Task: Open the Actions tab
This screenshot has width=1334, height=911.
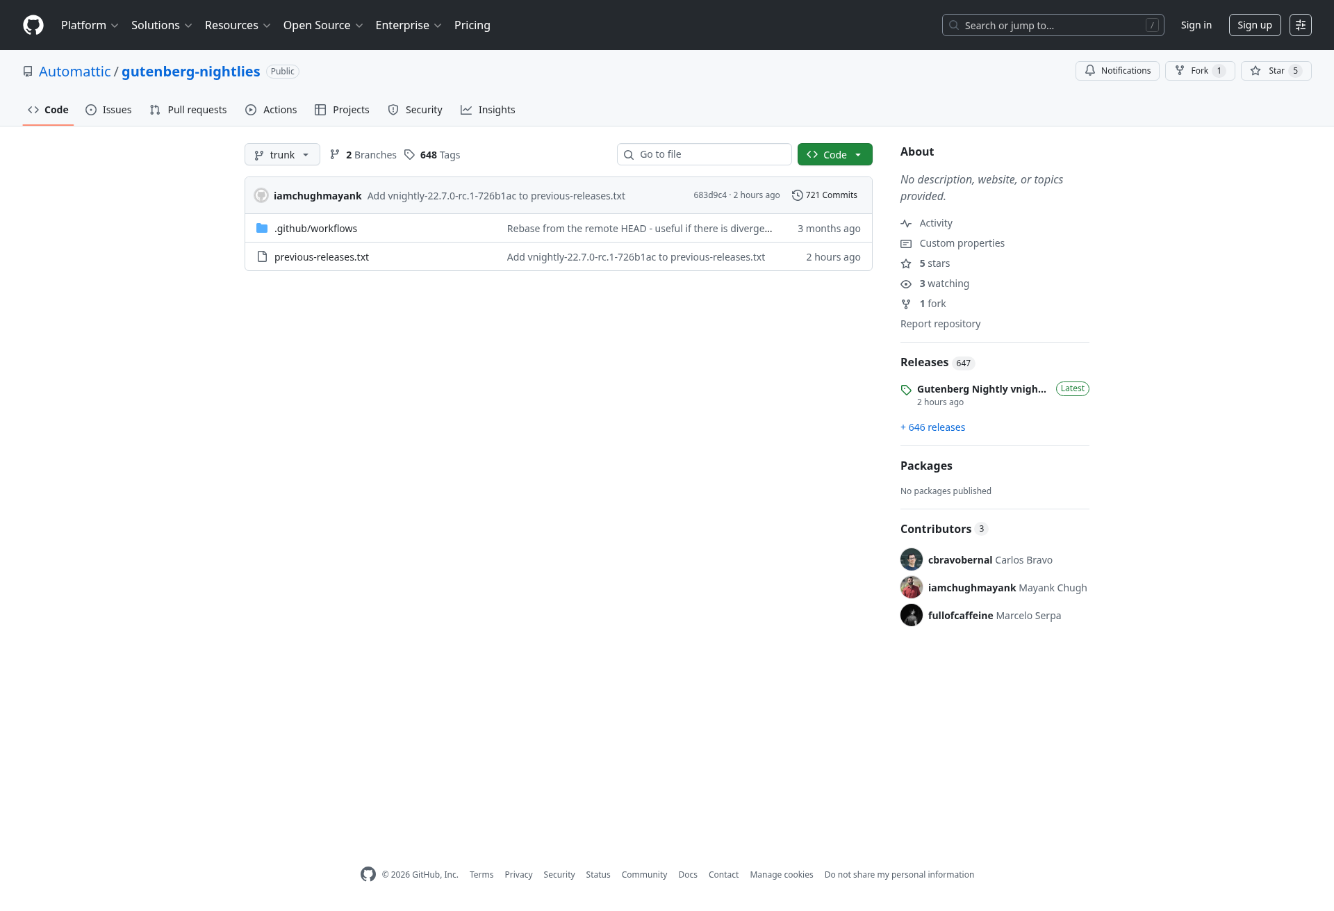Action: (x=271, y=110)
